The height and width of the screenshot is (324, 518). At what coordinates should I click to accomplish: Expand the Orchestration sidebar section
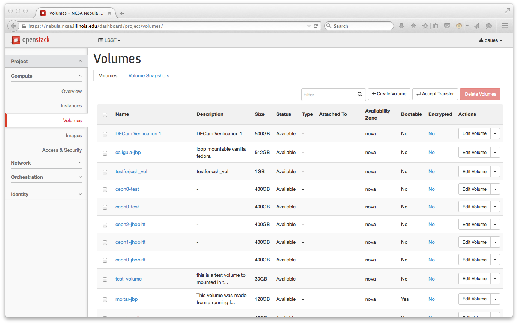click(x=46, y=177)
